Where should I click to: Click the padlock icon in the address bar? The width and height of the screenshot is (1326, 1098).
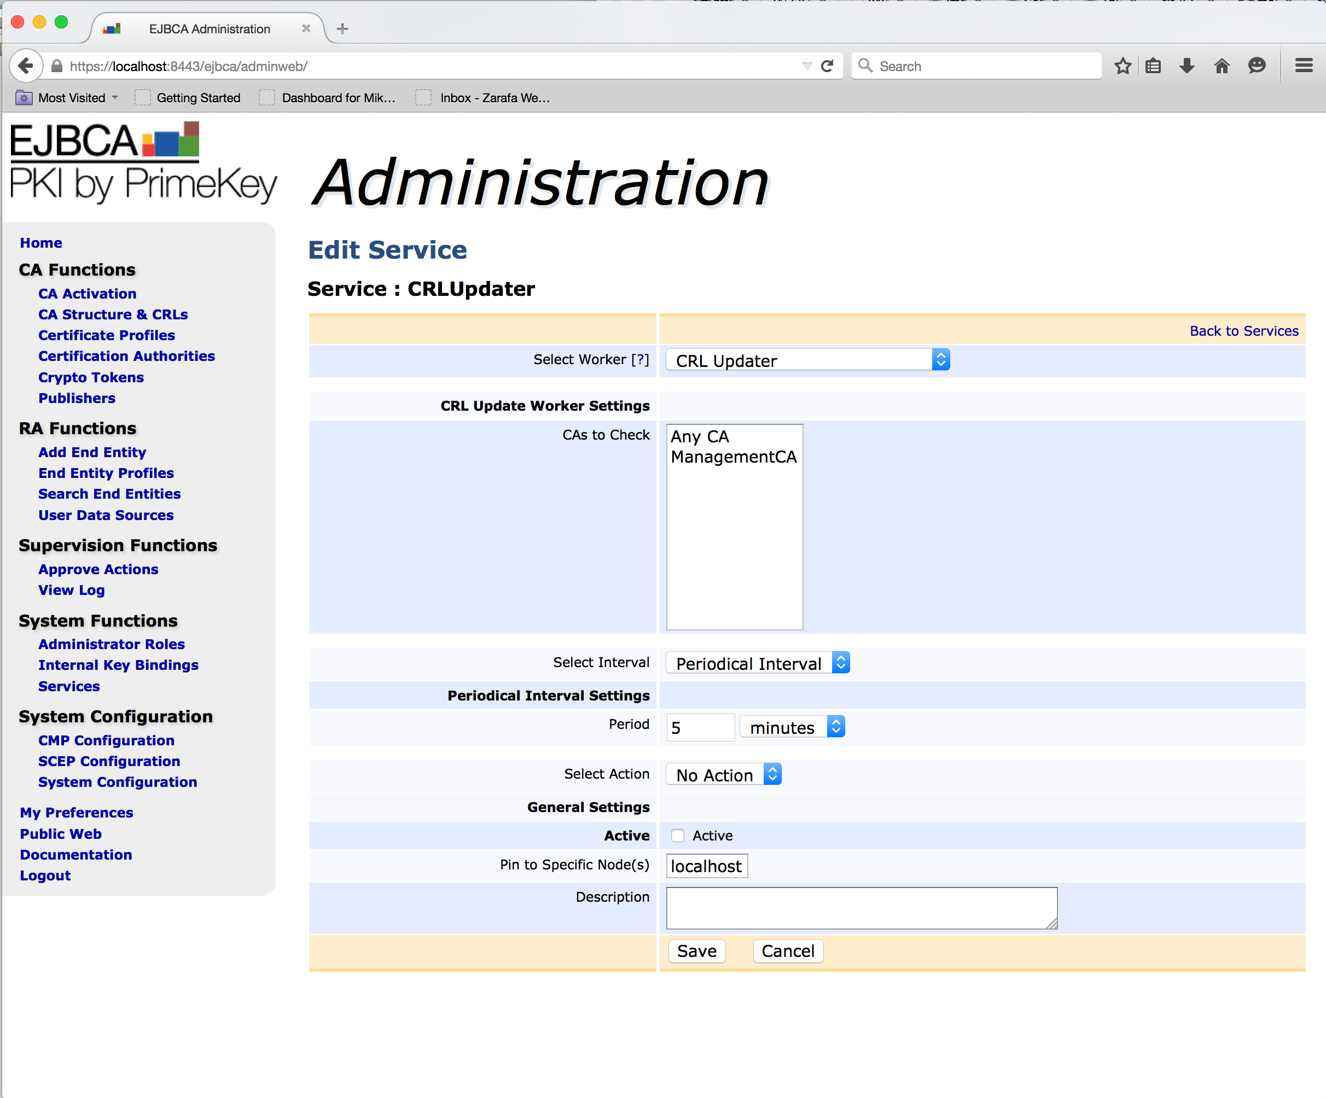pyautogui.click(x=56, y=66)
